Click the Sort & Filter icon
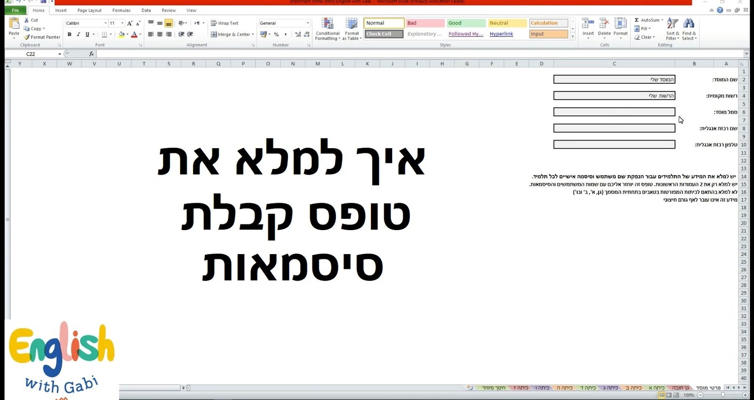Viewport: 754px width, 400px height. point(672,24)
